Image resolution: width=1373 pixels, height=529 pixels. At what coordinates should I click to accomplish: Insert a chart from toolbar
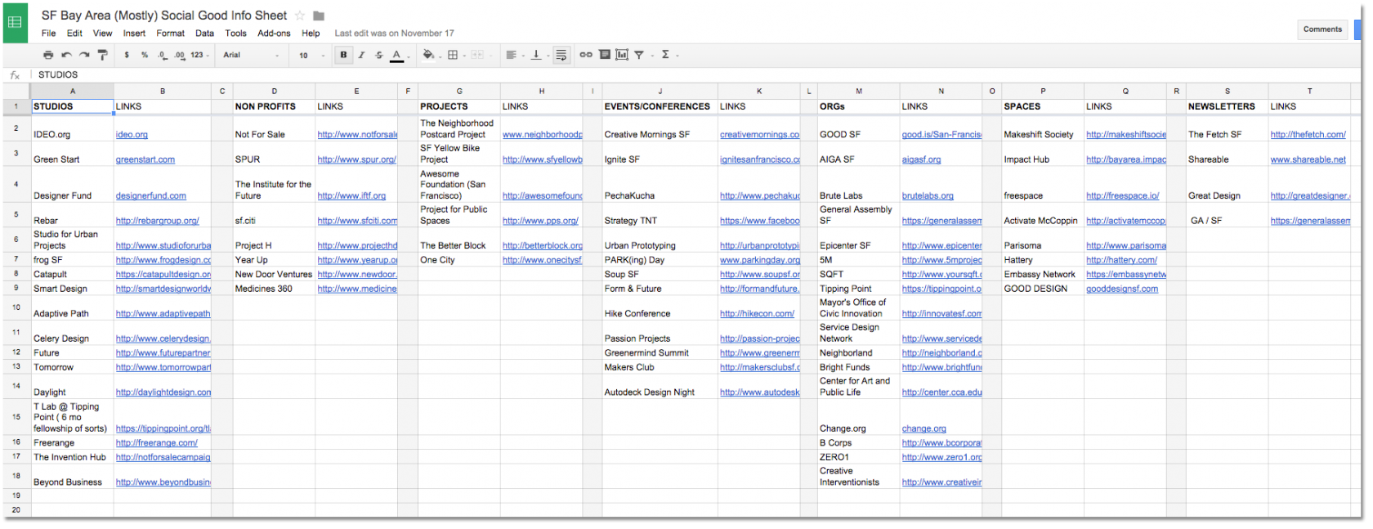click(622, 55)
